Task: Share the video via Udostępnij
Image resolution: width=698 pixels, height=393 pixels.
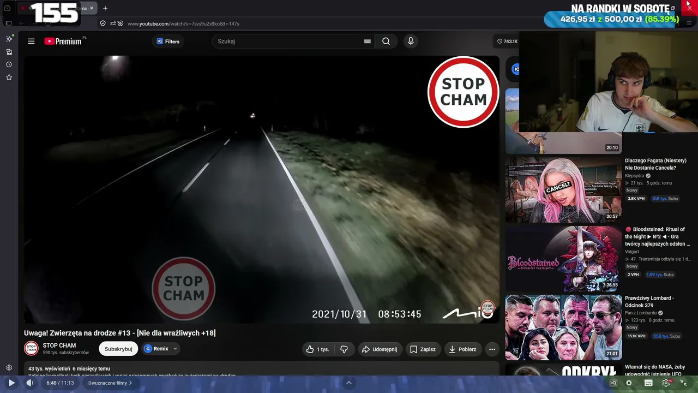Action: coord(380,349)
